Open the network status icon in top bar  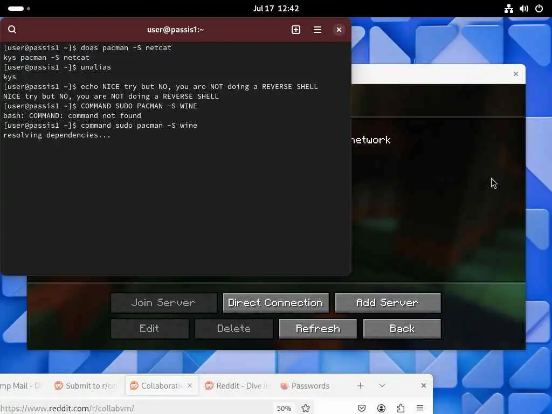tap(508, 9)
